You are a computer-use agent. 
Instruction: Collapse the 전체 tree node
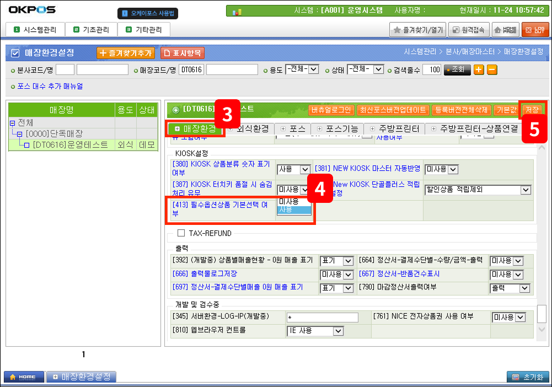[x=13, y=122]
